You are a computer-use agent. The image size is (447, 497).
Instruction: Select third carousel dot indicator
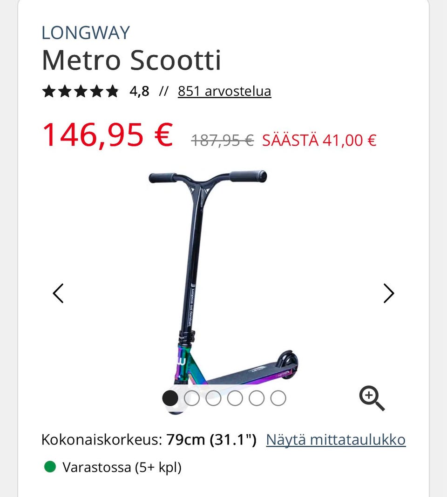[x=213, y=398]
